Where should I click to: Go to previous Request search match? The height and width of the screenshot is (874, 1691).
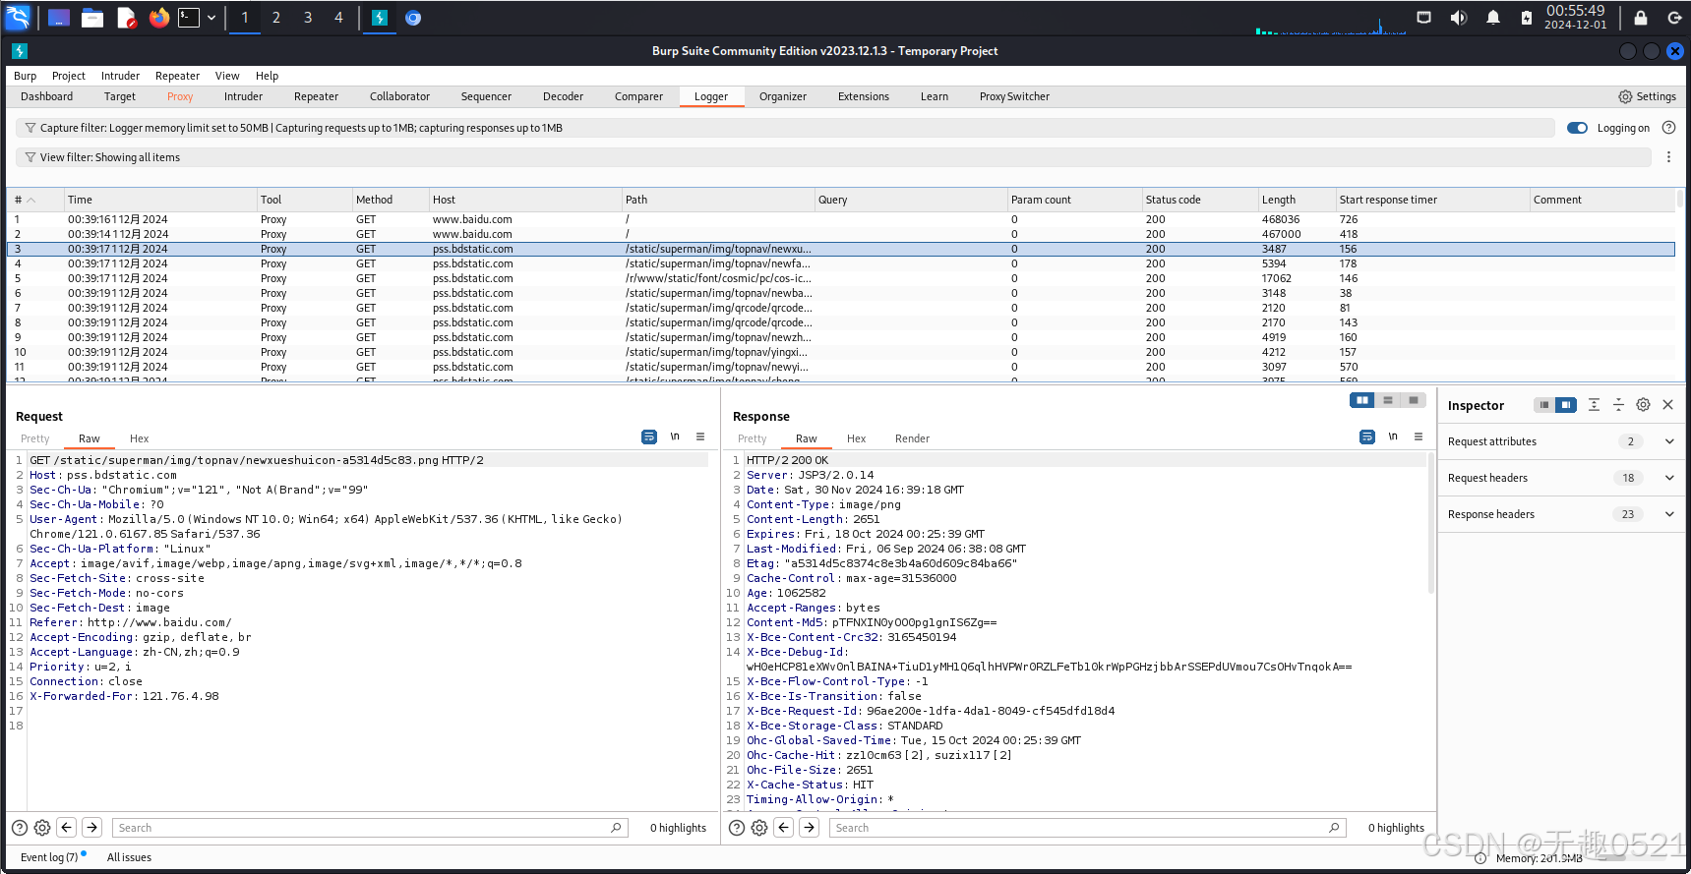coord(67,828)
